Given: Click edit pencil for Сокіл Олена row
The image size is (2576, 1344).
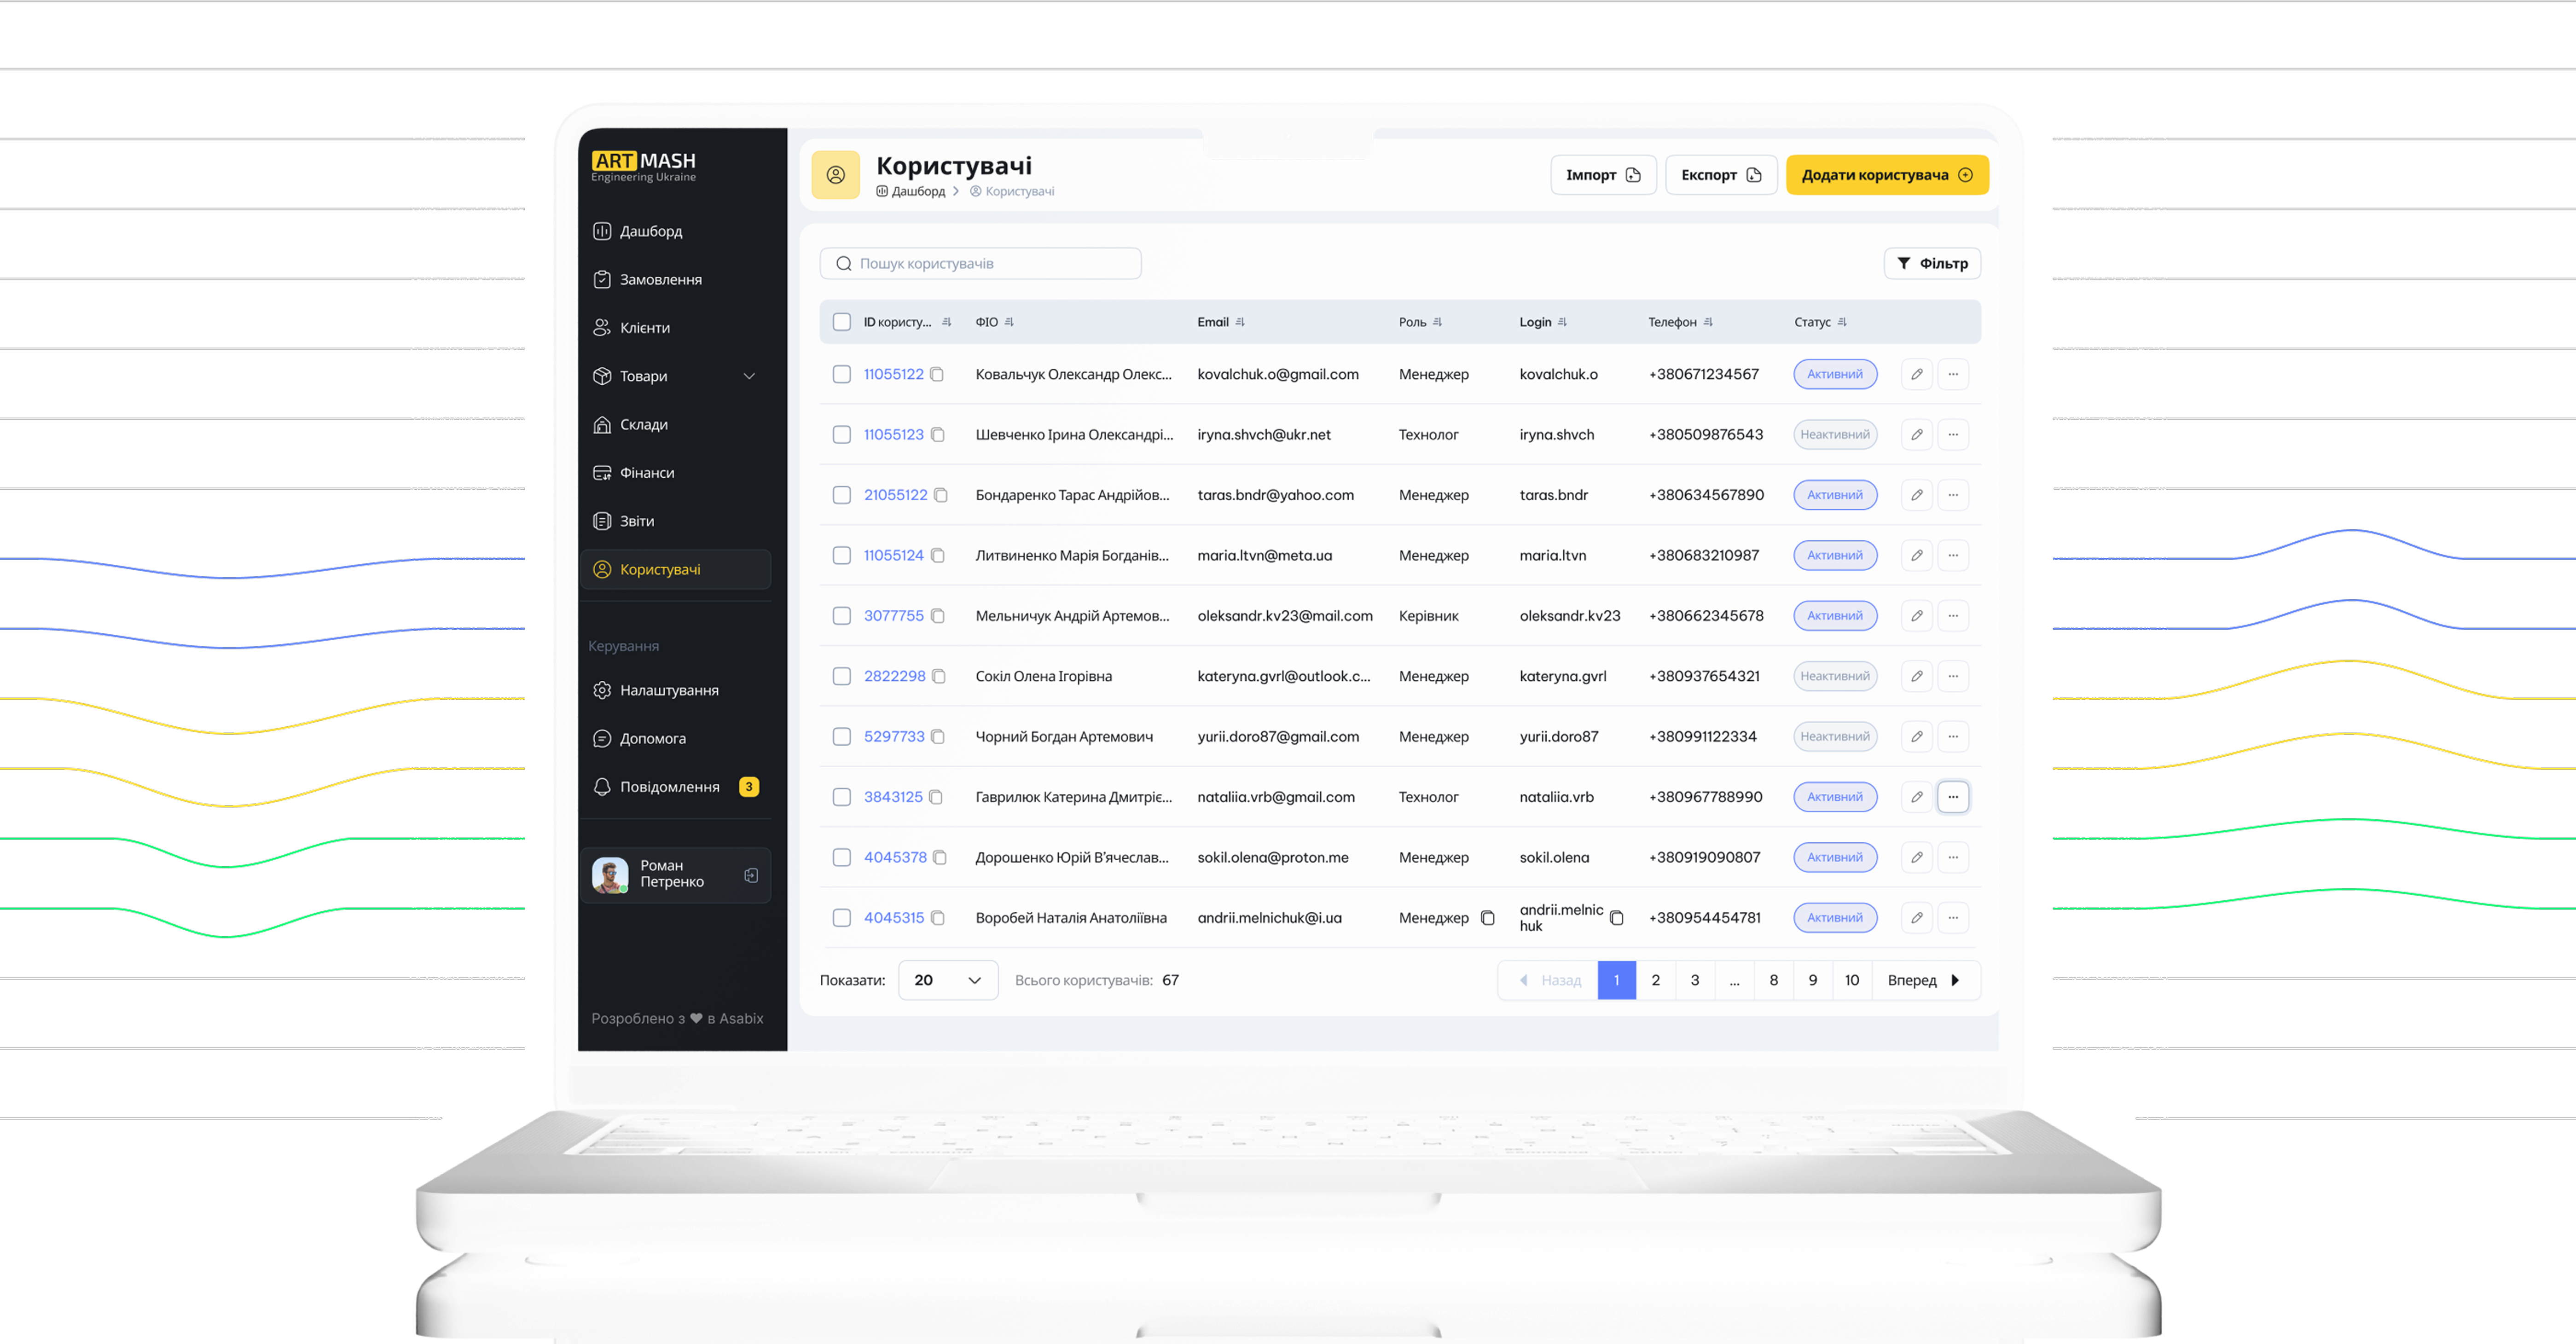Looking at the screenshot, I should (1916, 676).
